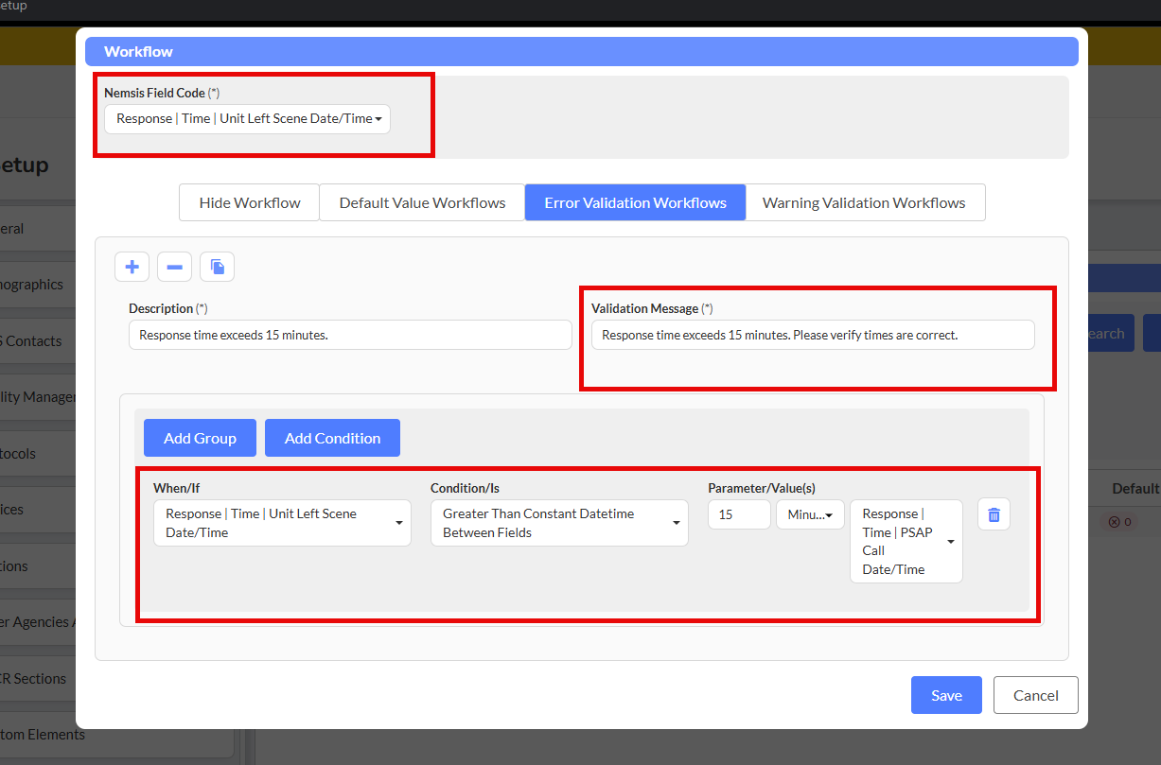Click into the Description text field
The image size is (1161, 765).
click(350, 335)
